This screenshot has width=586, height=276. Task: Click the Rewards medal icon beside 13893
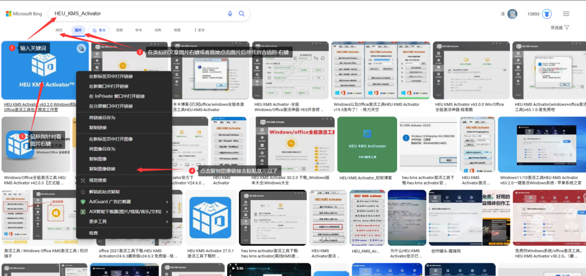(x=547, y=14)
